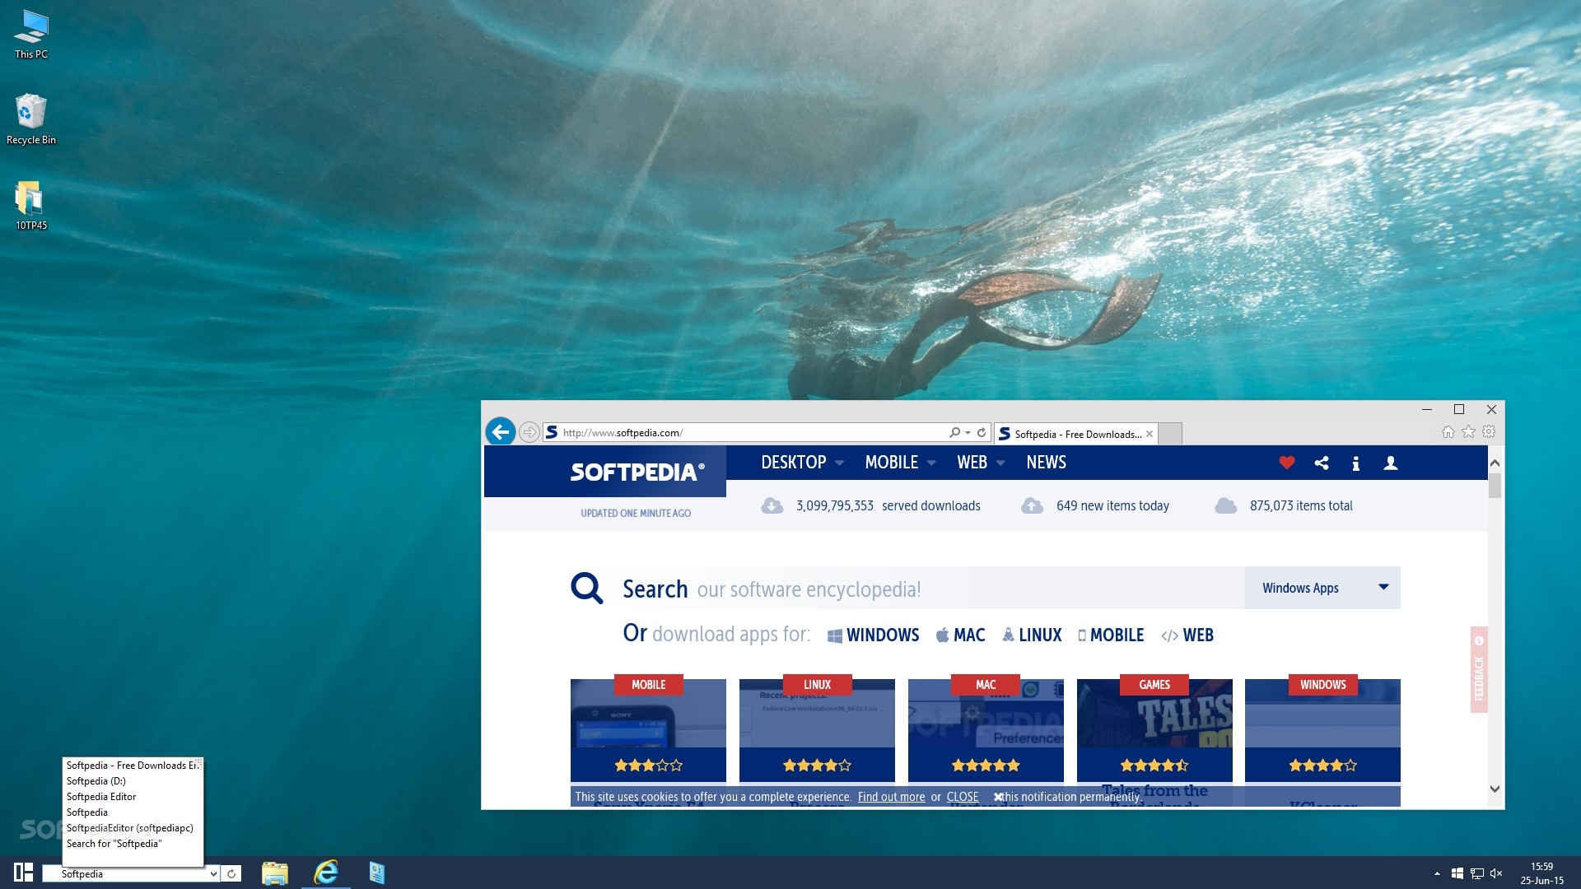This screenshot has height=889, width=1581.
Task: Open the browser Tools gear icon
Action: pyautogui.click(x=1489, y=432)
